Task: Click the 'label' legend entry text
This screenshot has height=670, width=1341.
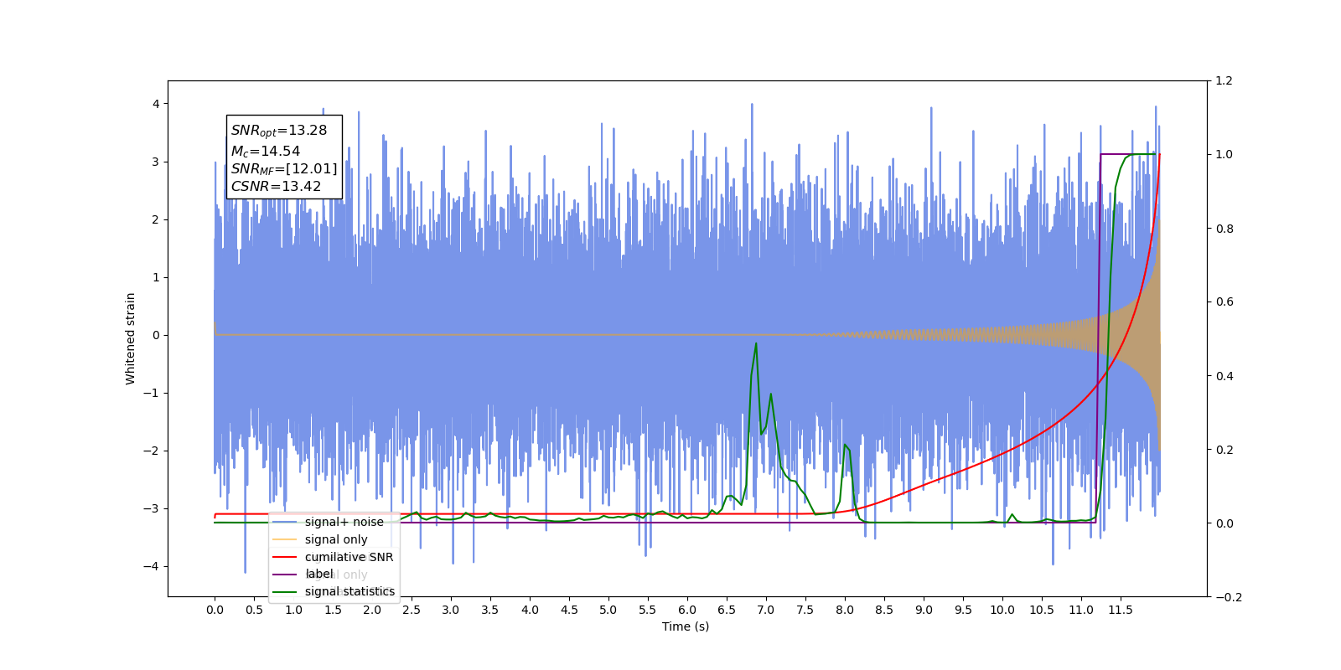Action: point(318,574)
